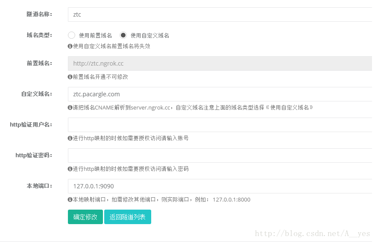
Task: Click the http验证用户名 label
Action: (31, 124)
